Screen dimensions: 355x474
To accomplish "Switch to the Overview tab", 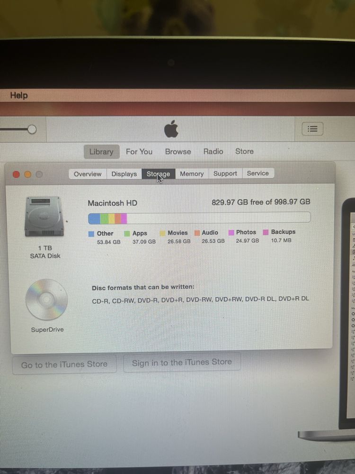I will (x=88, y=174).
